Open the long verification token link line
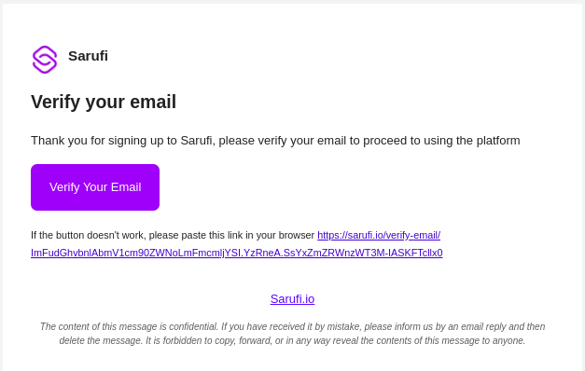Viewport: 585px width, 371px height. point(237,253)
